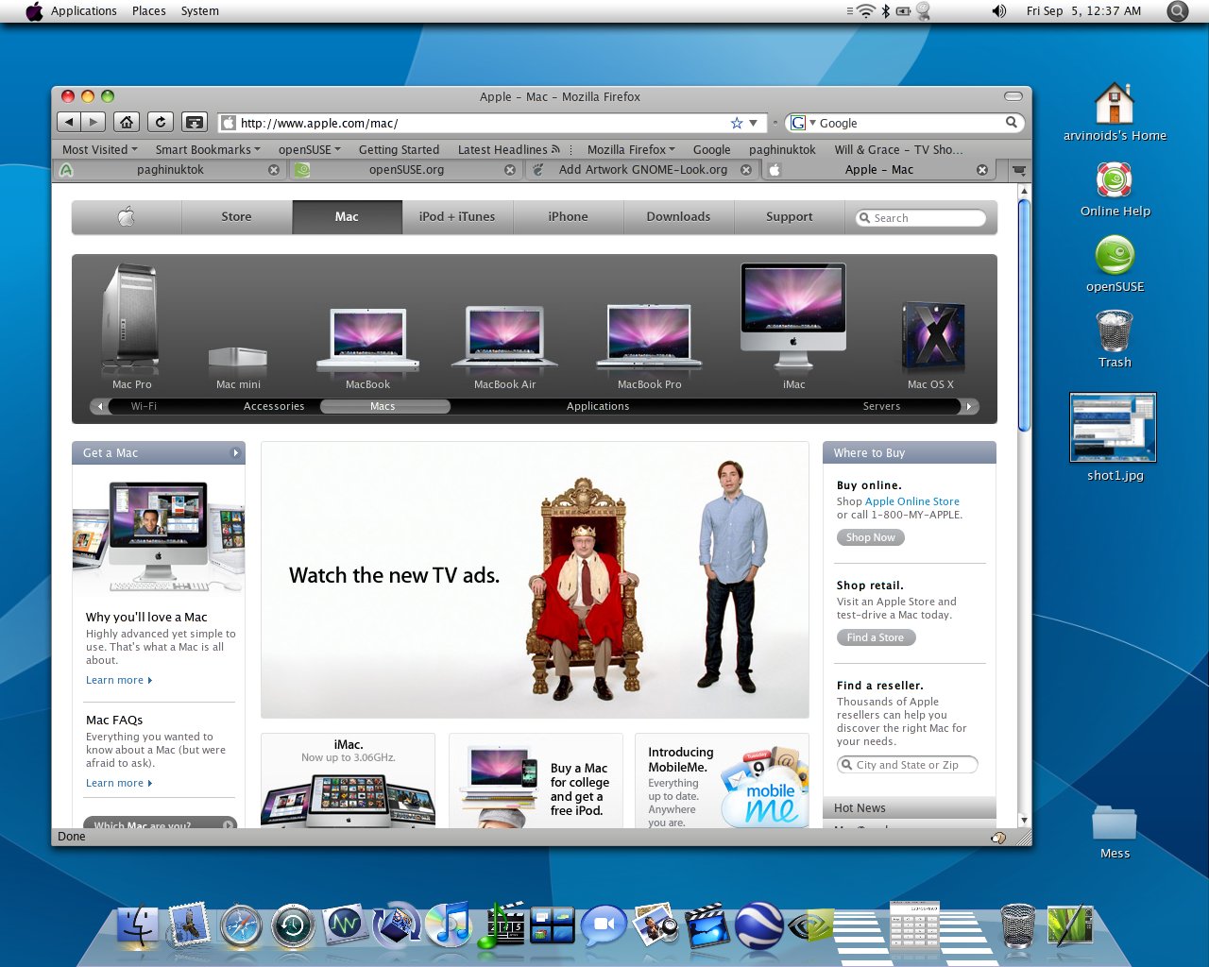This screenshot has height=967, width=1209.
Task: Go forward with the Firefox forward arrow
Action: [x=93, y=122]
